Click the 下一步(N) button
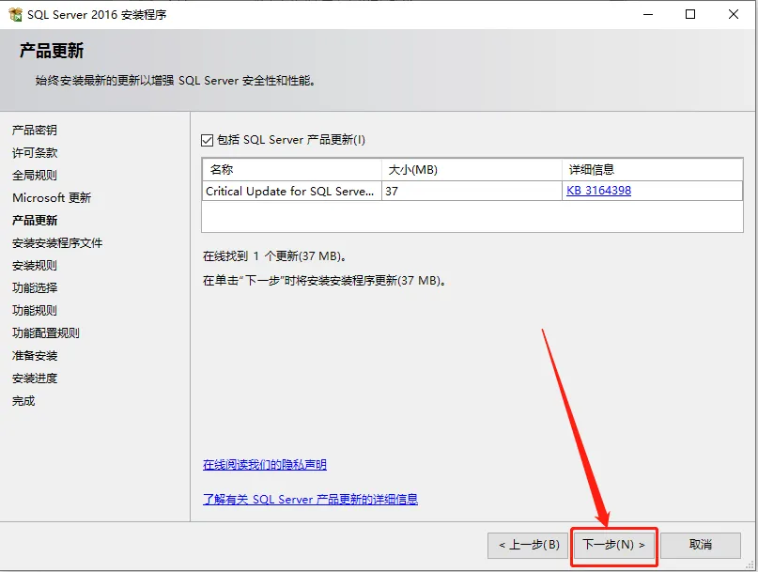 pos(614,545)
